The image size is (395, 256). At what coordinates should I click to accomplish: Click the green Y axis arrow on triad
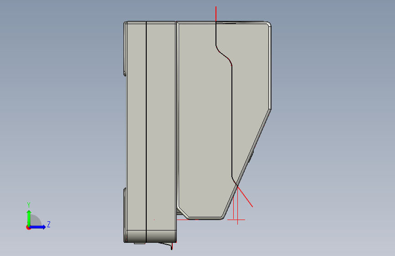click(x=29, y=218)
